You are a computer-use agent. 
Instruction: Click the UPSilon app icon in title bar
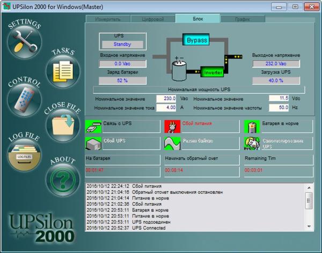[6, 6]
